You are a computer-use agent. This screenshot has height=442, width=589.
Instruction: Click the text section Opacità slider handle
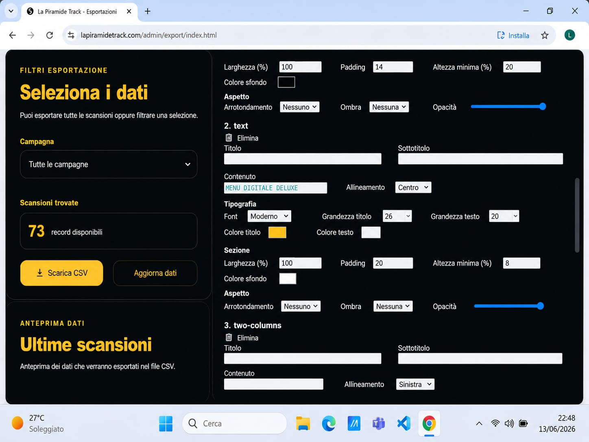[x=540, y=306]
